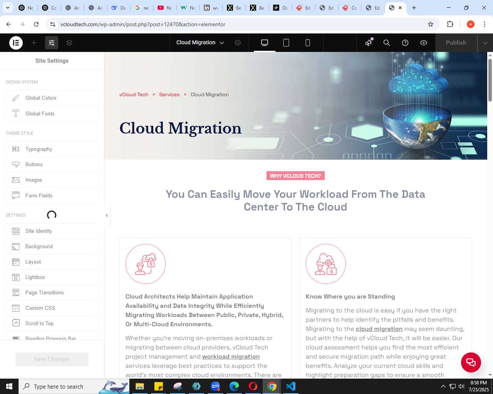
Task: Click the Save Changes button
Action: (52, 359)
